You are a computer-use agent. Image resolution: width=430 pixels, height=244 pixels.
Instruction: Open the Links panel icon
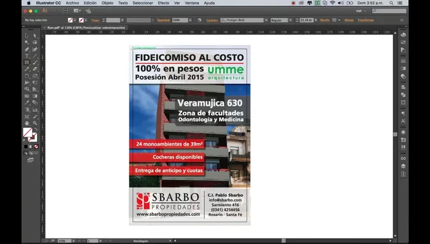coord(403,159)
